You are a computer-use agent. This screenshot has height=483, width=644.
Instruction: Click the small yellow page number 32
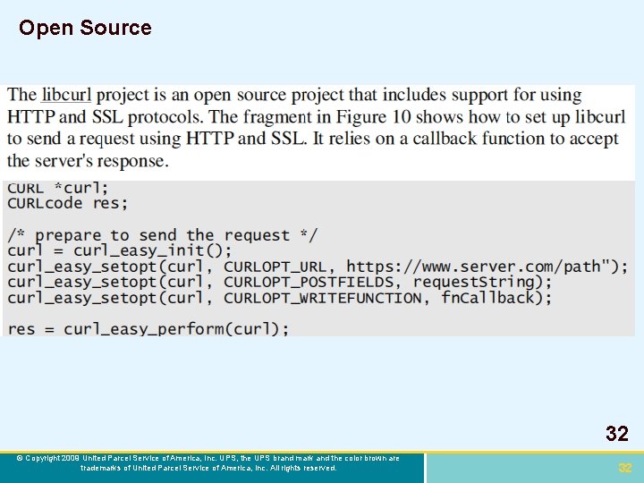(624, 468)
